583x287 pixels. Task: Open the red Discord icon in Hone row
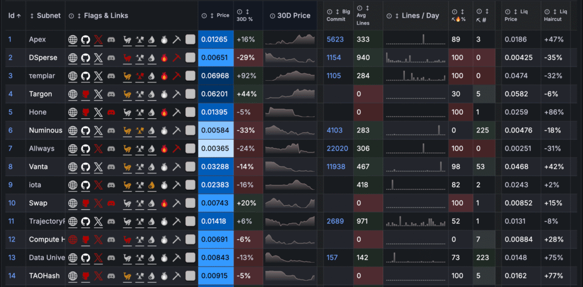(x=111, y=112)
